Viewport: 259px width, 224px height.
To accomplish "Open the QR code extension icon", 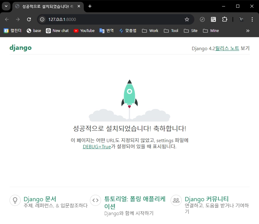I will click(x=213, y=19).
